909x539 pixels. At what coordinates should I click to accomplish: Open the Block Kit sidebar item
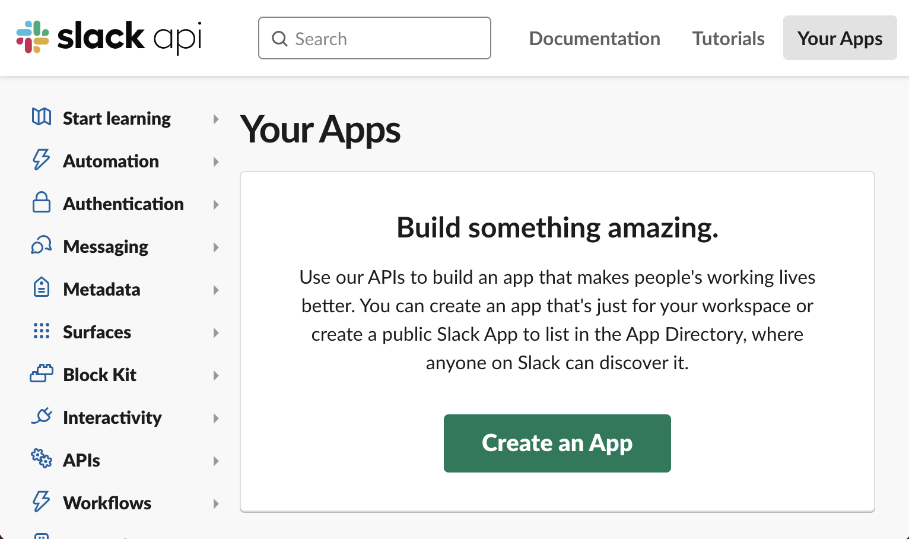pyautogui.click(x=100, y=375)
